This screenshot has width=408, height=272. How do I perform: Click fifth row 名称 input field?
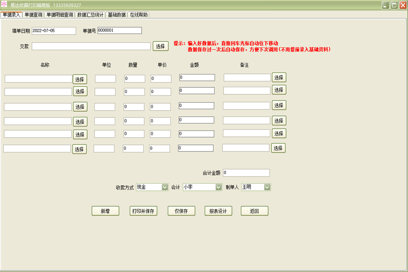(x=38, y=134)
